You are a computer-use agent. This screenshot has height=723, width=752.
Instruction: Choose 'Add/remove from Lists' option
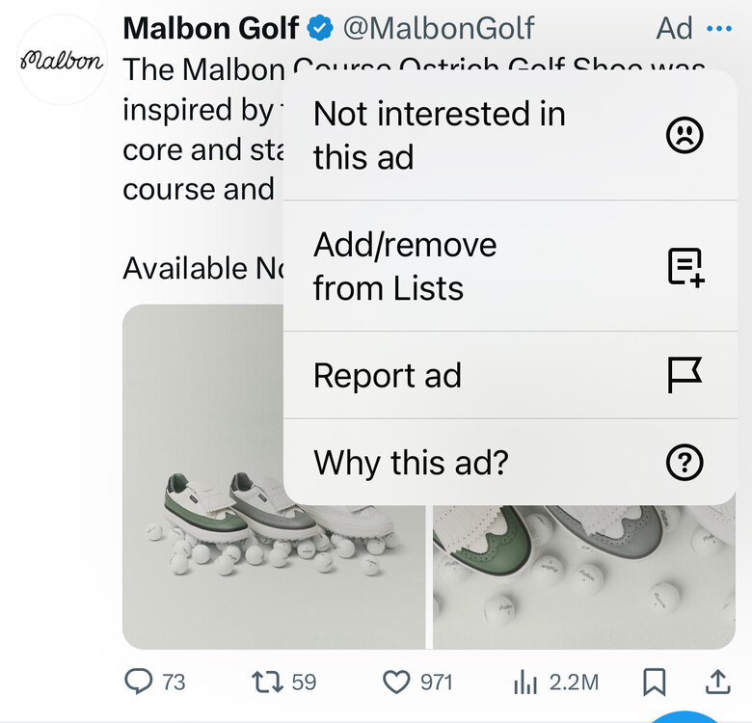405,266
